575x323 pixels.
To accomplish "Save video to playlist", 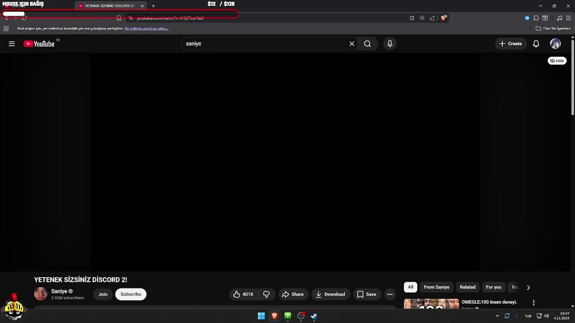I will pos(367,294).
